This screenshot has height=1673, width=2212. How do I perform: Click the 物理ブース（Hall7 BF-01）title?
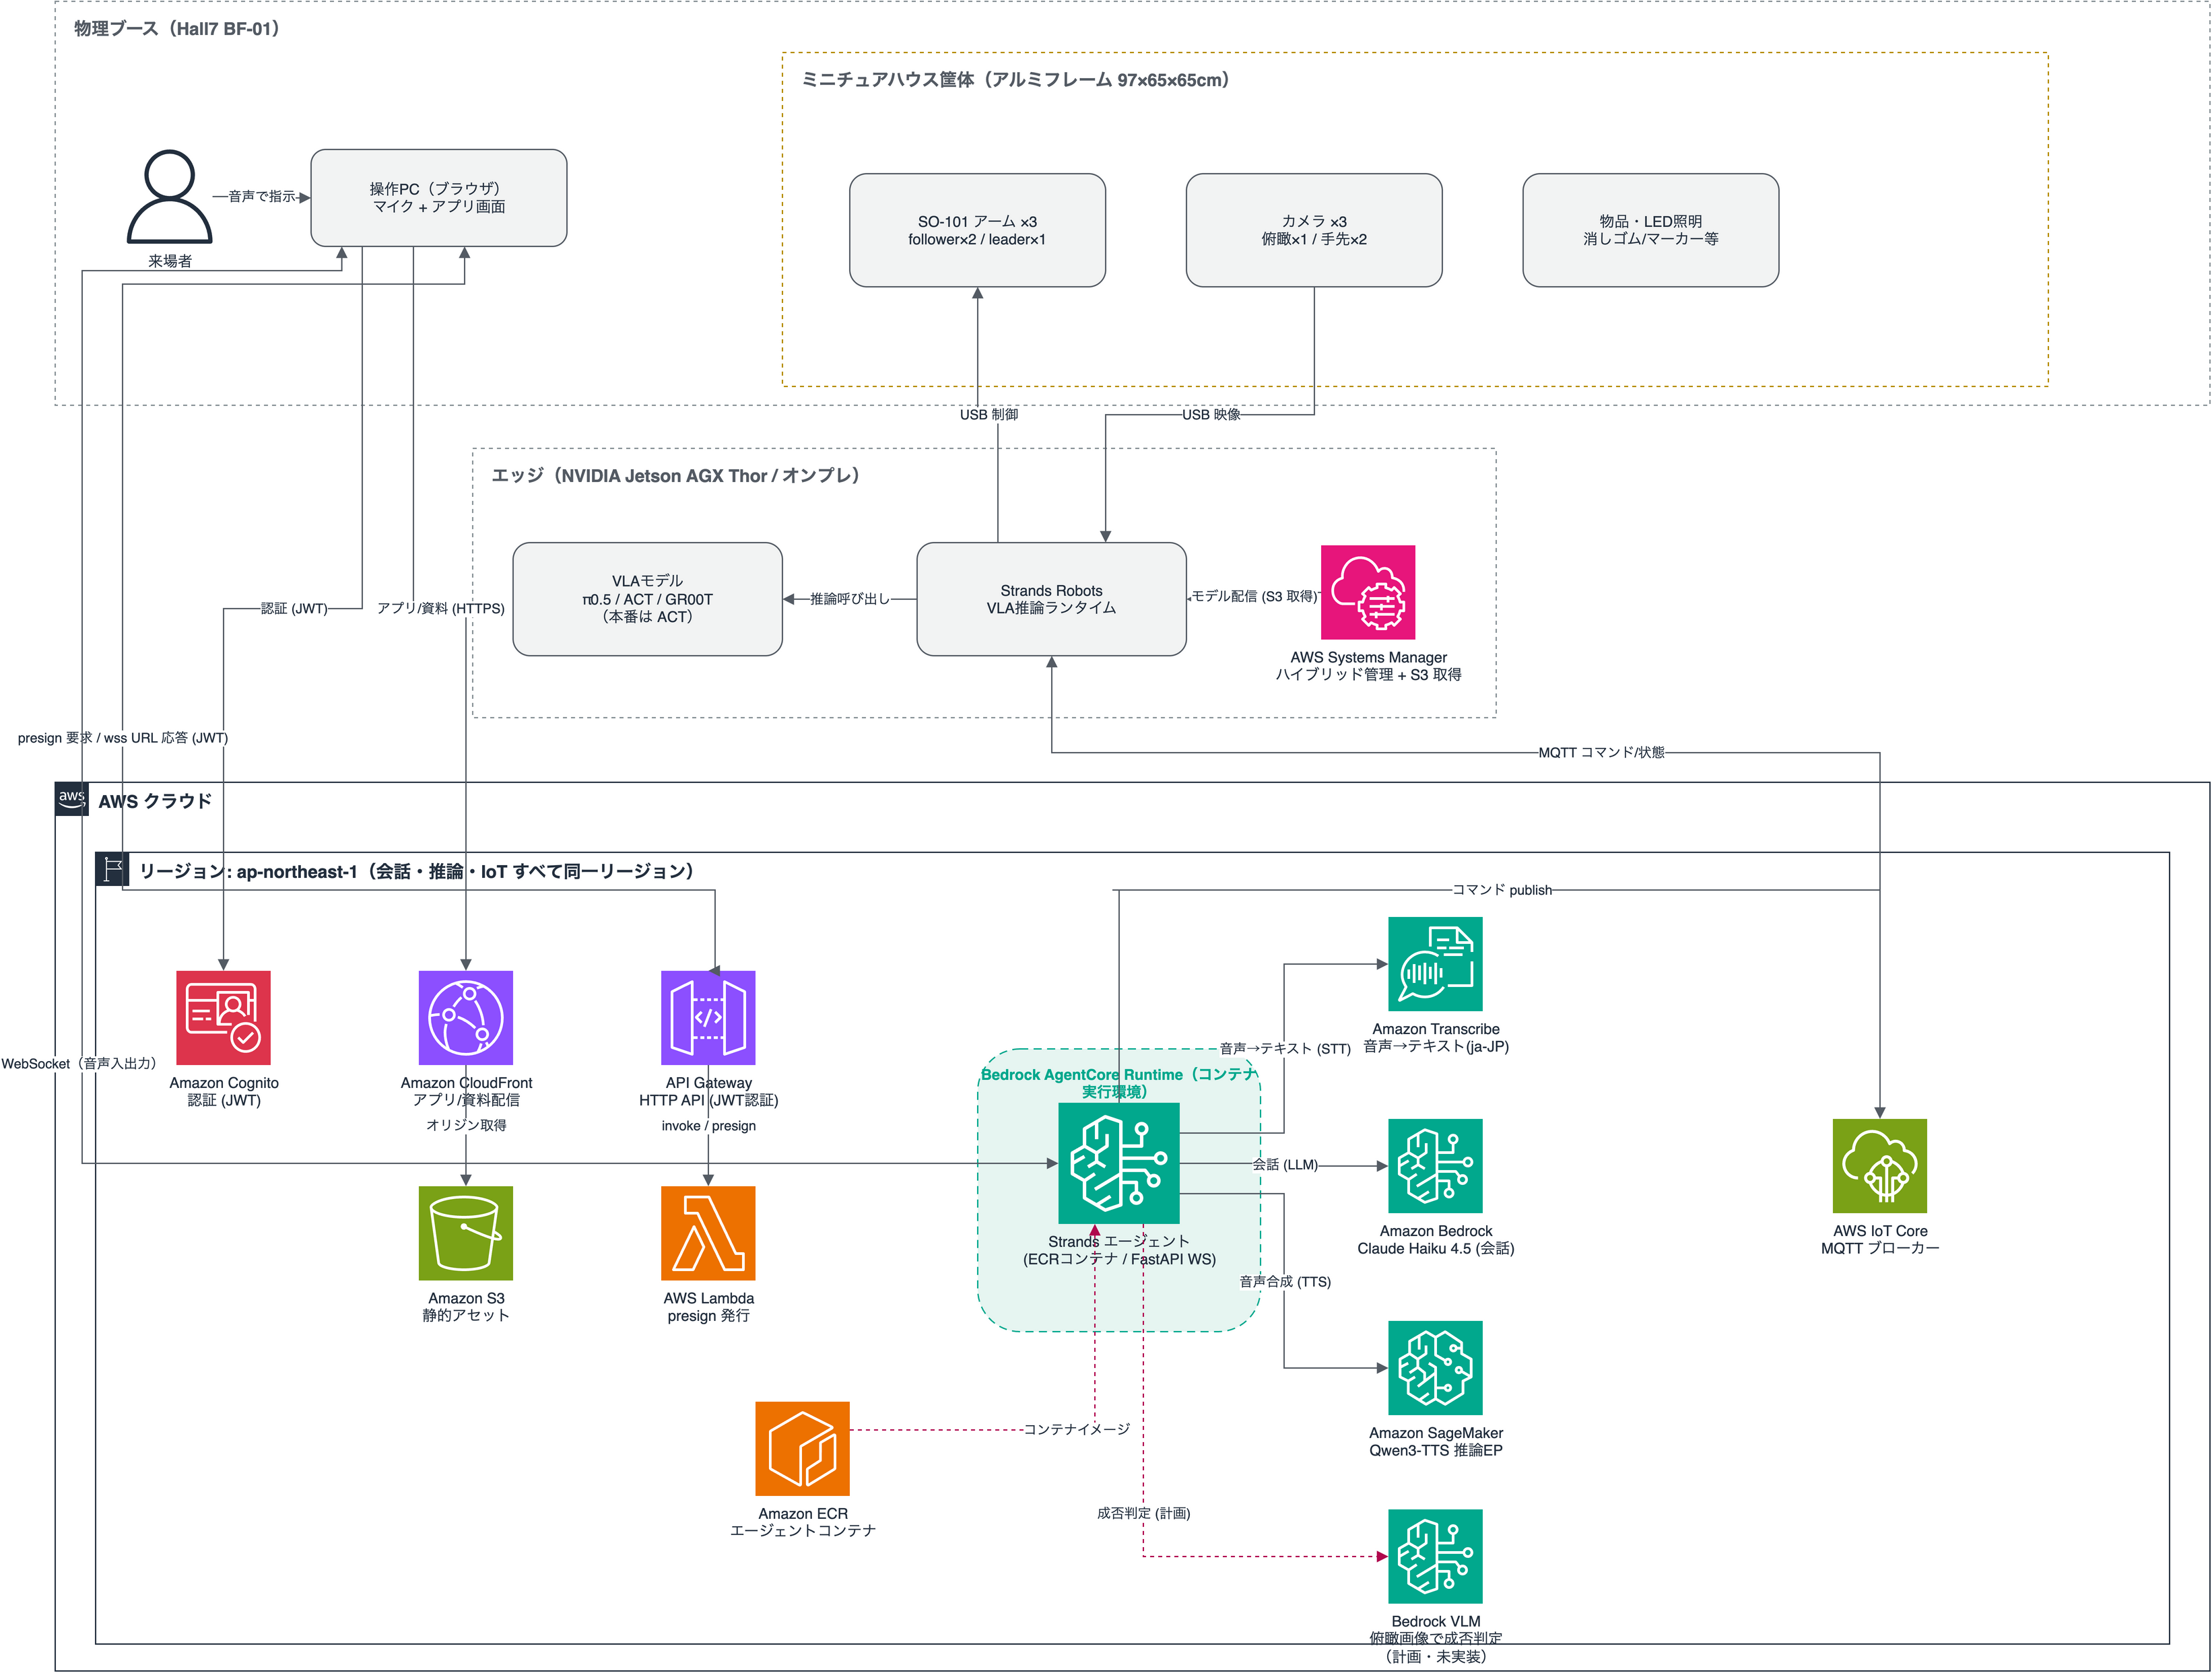pyautogui.click(x=177, y=29)
